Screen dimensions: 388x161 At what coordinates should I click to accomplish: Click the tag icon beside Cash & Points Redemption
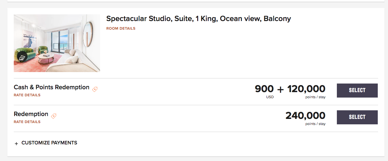tap(95, 89)
